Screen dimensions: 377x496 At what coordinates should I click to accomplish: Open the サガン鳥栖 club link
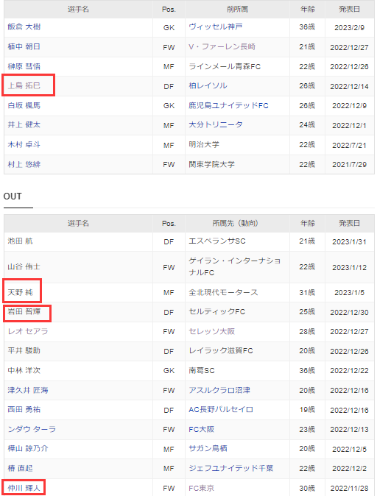208,448
